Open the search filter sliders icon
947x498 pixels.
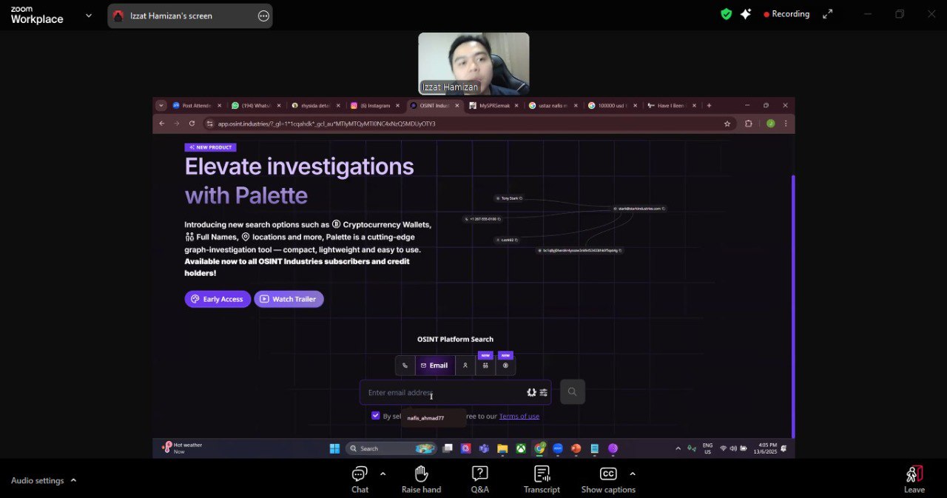(x=543, y=392)
